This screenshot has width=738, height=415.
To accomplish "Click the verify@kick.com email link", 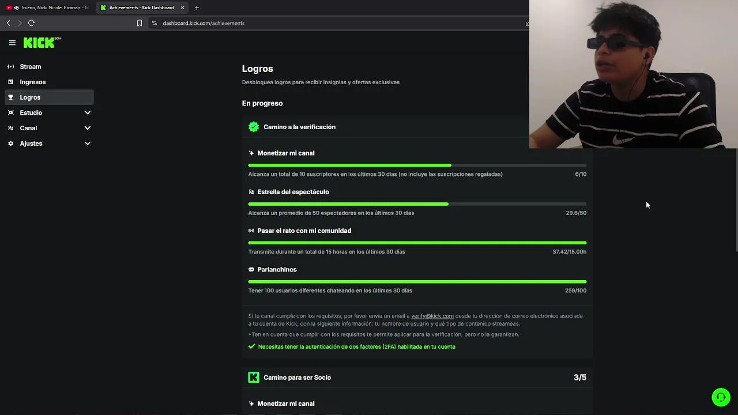I will (x=432, y=316).
